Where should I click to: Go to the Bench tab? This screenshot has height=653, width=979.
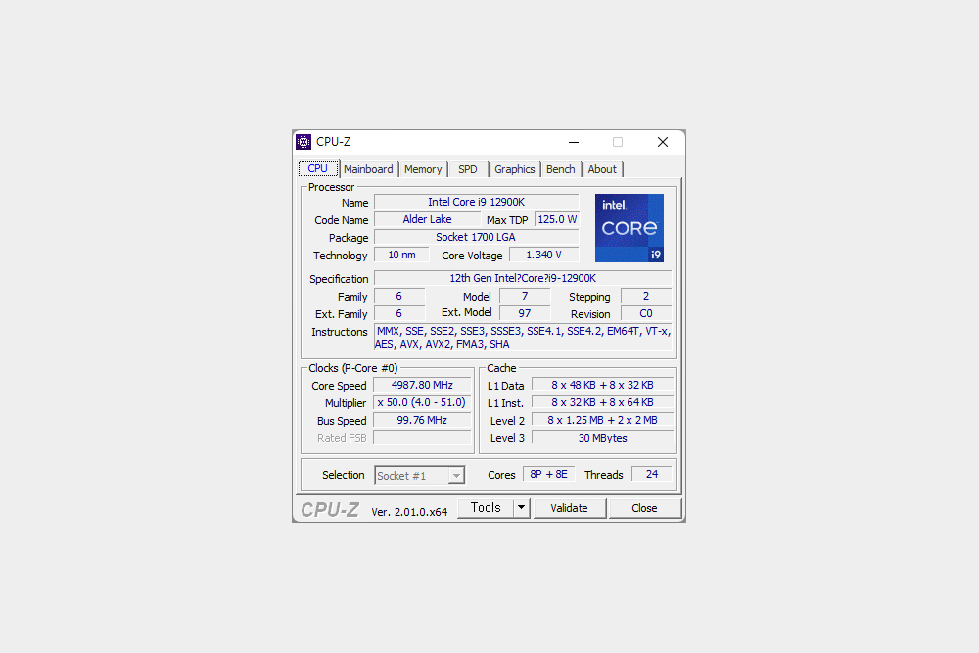(x=561, y=169)
